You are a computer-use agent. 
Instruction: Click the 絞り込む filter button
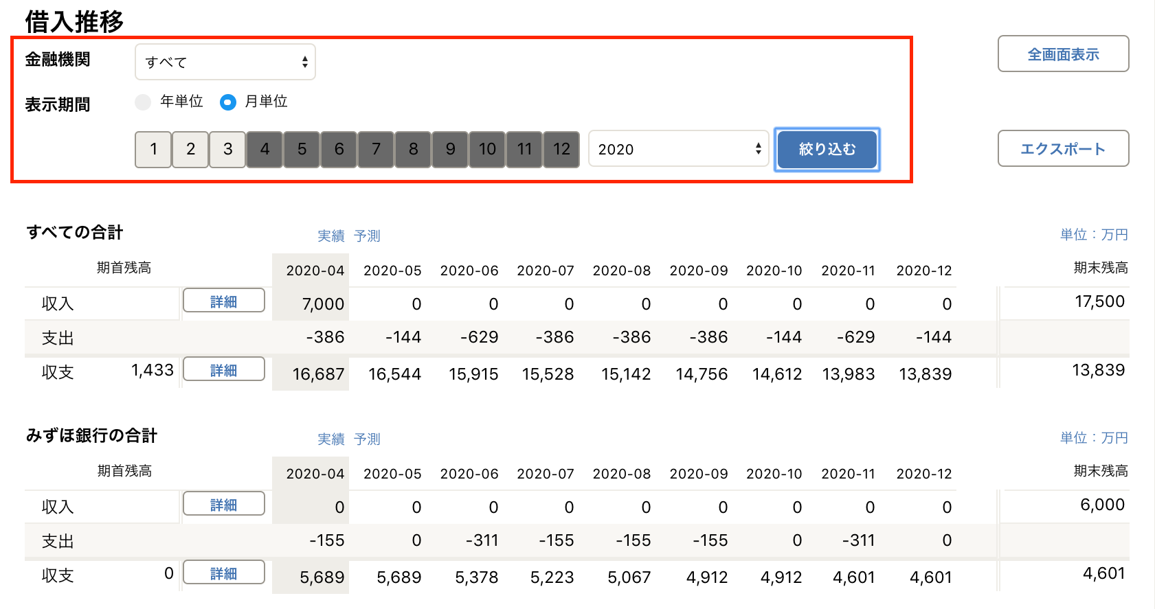pyautogui.click(x=827, y=149)
